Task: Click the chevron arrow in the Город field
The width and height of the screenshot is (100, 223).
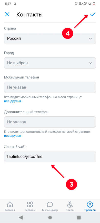Action: tap(91, 63)
